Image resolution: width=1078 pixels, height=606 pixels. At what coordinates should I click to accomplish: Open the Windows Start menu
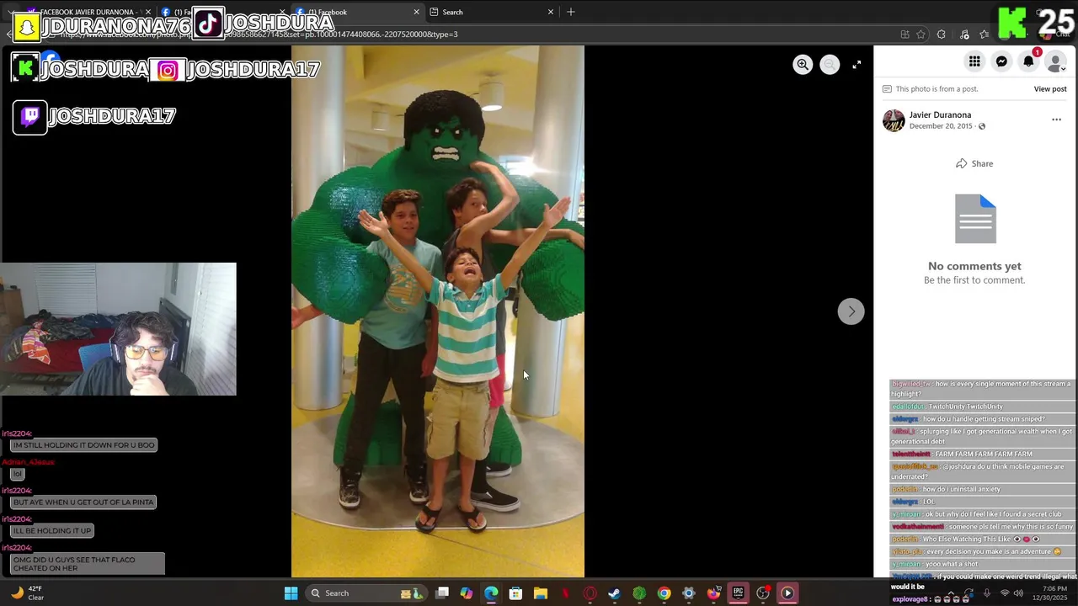click(x=291, y=593)
